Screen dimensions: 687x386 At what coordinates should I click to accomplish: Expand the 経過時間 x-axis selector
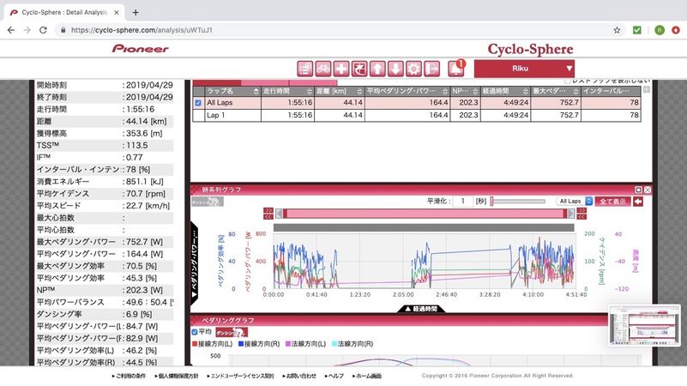point(419,308)
